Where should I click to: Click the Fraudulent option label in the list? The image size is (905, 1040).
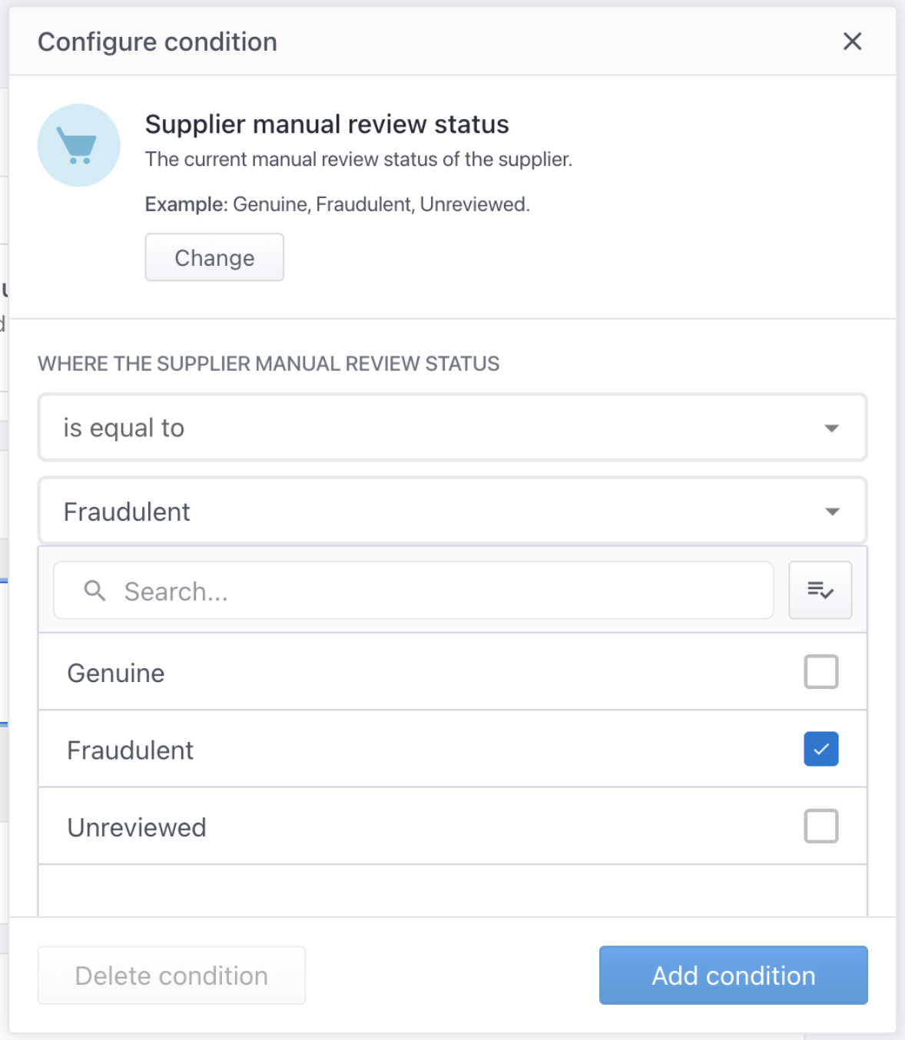pyautogui.click(x=131, y=750)
